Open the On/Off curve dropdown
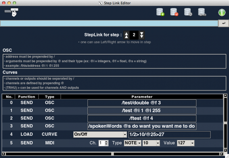229x158 pixels. pyautogui.click(x=125, y=134)
